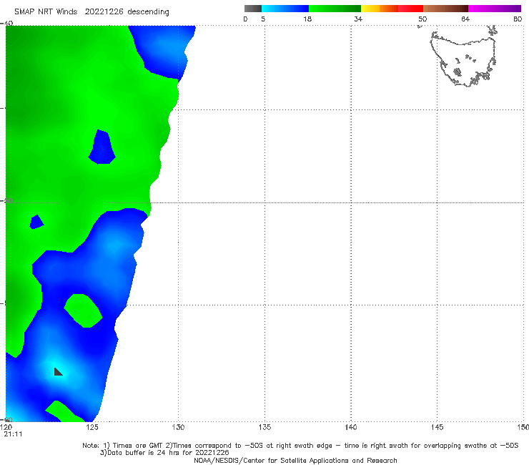The width and height of the screenshot is (529, 465).
Task: Click the black triangle marker on the map
Action: pyautogui.click(x=58, y=372)
